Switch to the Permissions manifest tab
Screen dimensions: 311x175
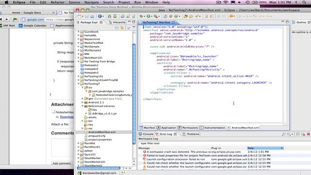point(188,128)
